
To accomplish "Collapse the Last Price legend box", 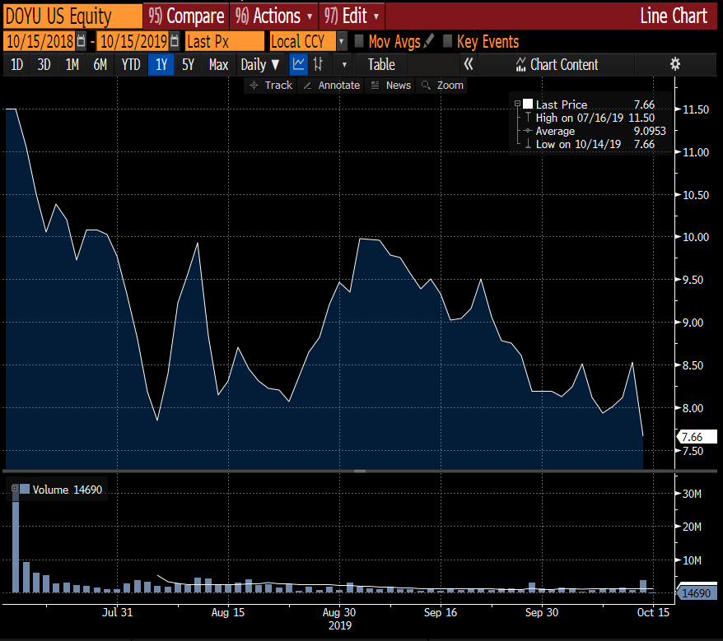I will pyautogui.click(x=517, y=105).
